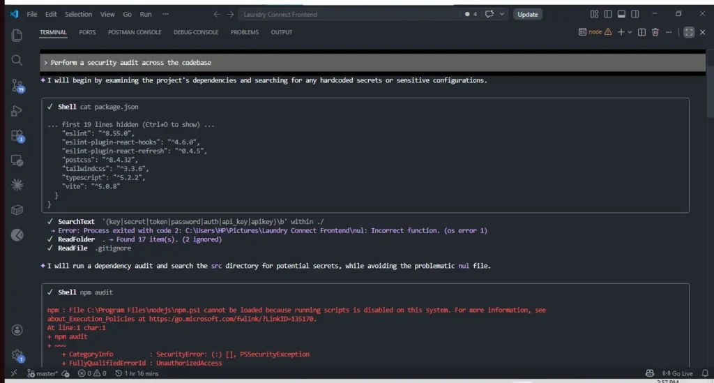714x383 pixels.
Task: Open errors and warnings count in status bar
Action: tap(92, 373)
